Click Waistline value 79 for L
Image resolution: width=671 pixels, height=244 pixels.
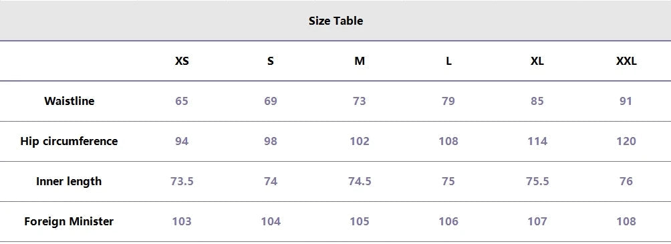[x=448, y=101]
